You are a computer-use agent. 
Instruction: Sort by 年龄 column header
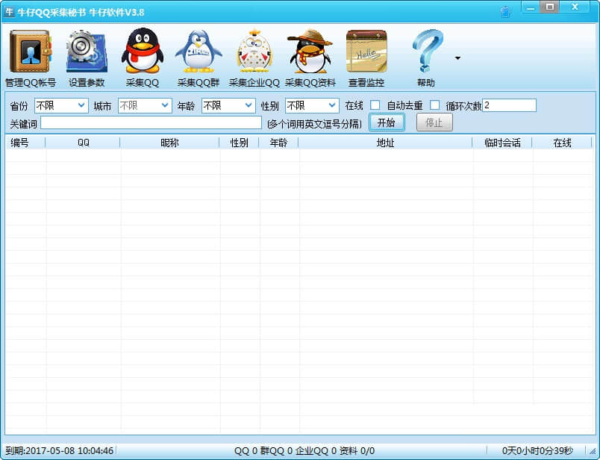pos(278,143)
